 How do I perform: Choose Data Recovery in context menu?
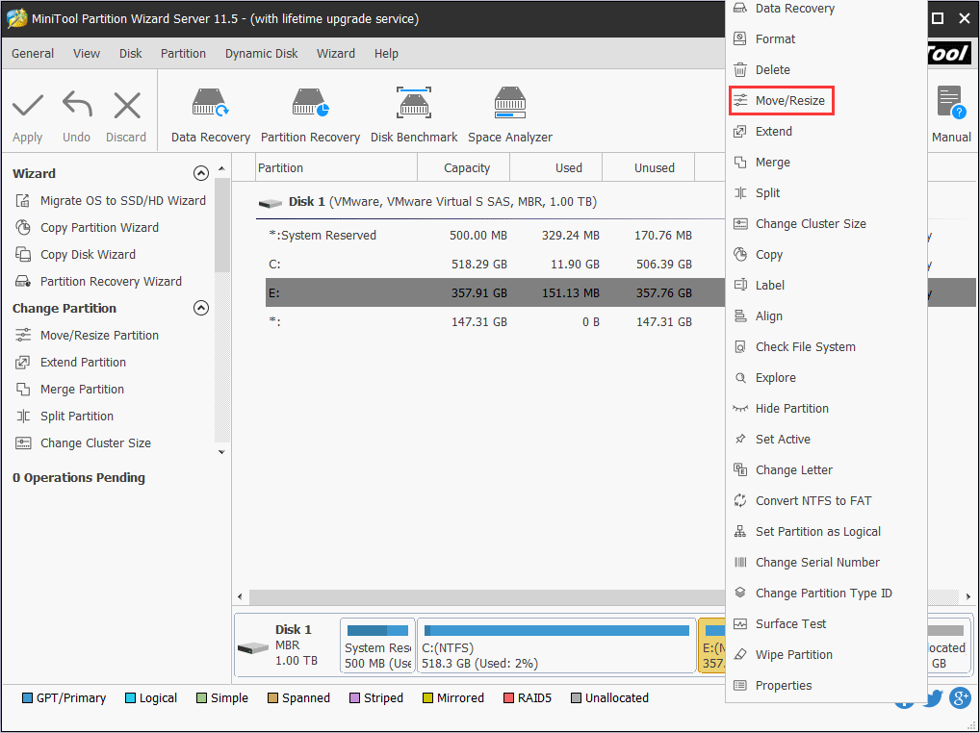pos(826,9)
